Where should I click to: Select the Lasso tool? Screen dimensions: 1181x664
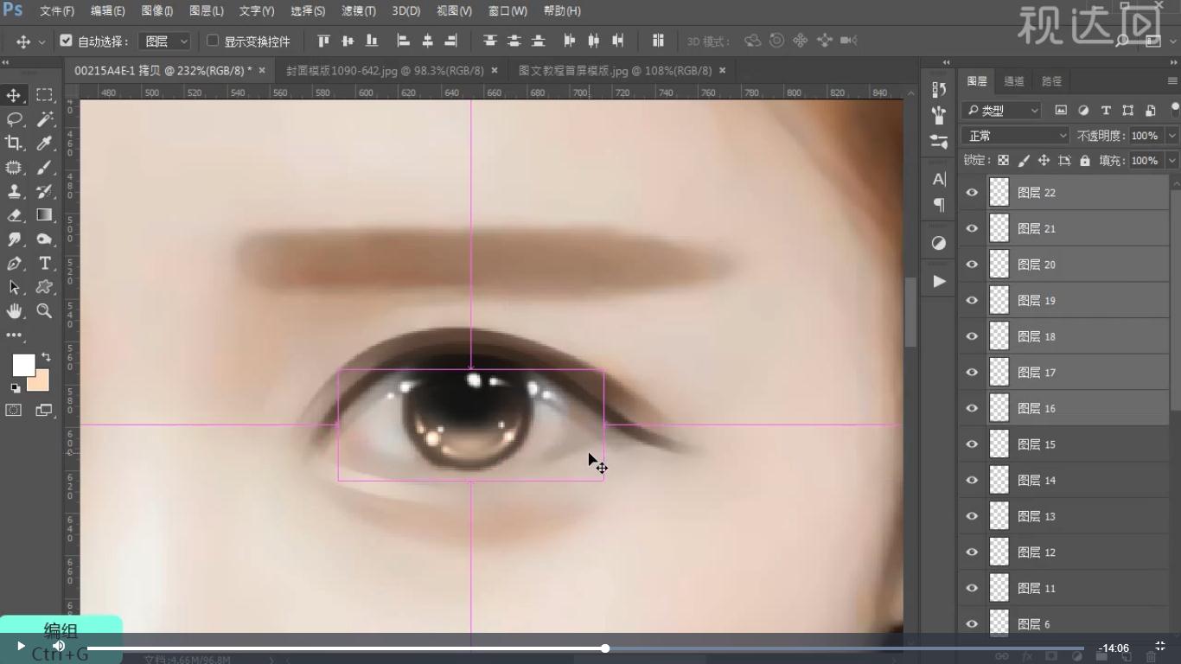15,119
